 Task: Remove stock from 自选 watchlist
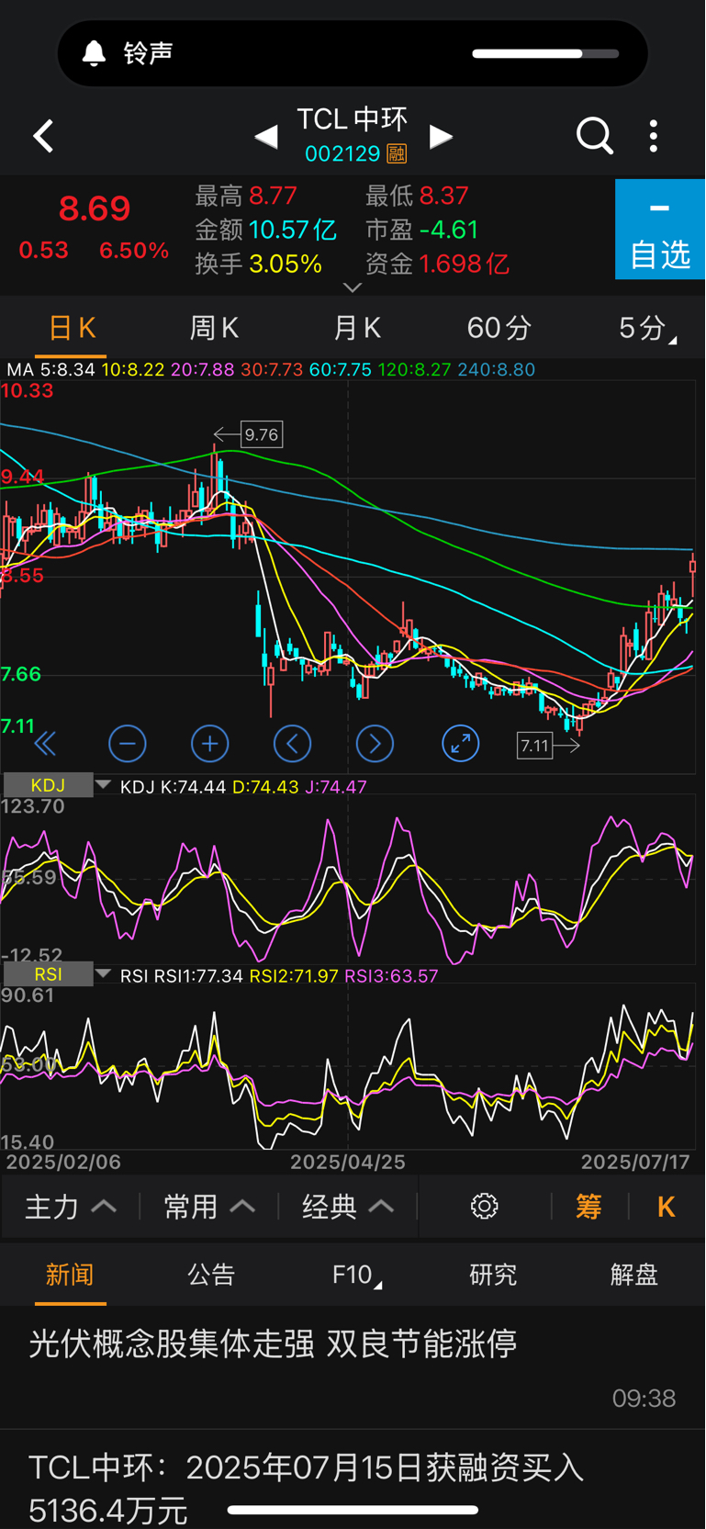(659, 230)
